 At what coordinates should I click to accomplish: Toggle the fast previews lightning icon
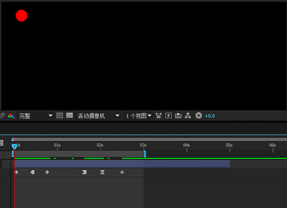tap(168, 115)
